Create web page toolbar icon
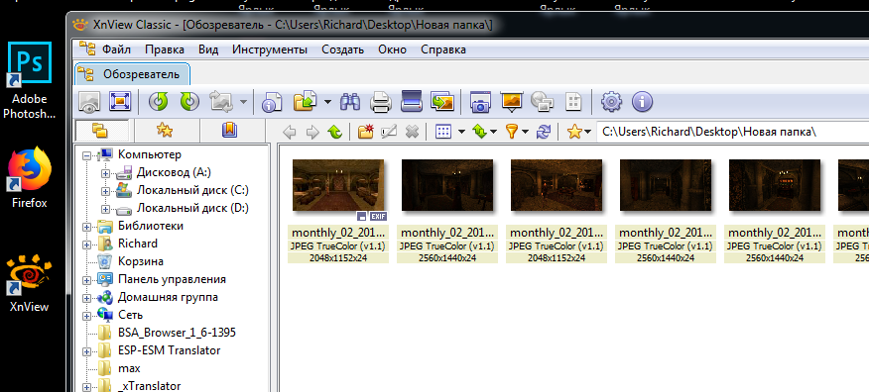Image resolution: width=869 pixels, height=392 pixels. [542, 102]
